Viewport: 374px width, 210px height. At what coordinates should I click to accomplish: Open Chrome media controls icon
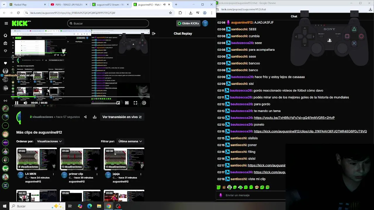point(198,13)
